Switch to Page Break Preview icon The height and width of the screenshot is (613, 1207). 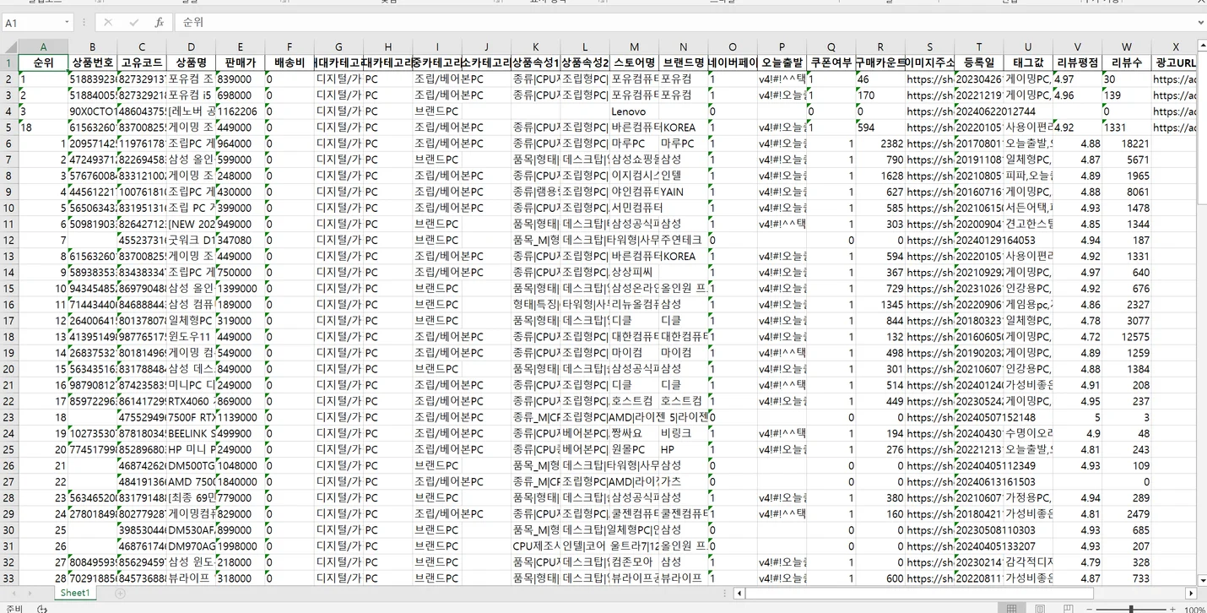(1069, 609)
